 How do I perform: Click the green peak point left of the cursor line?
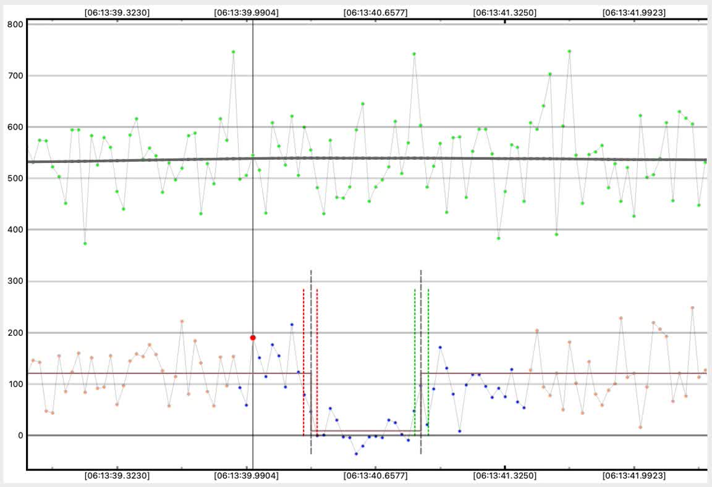(x=233, y=52)
